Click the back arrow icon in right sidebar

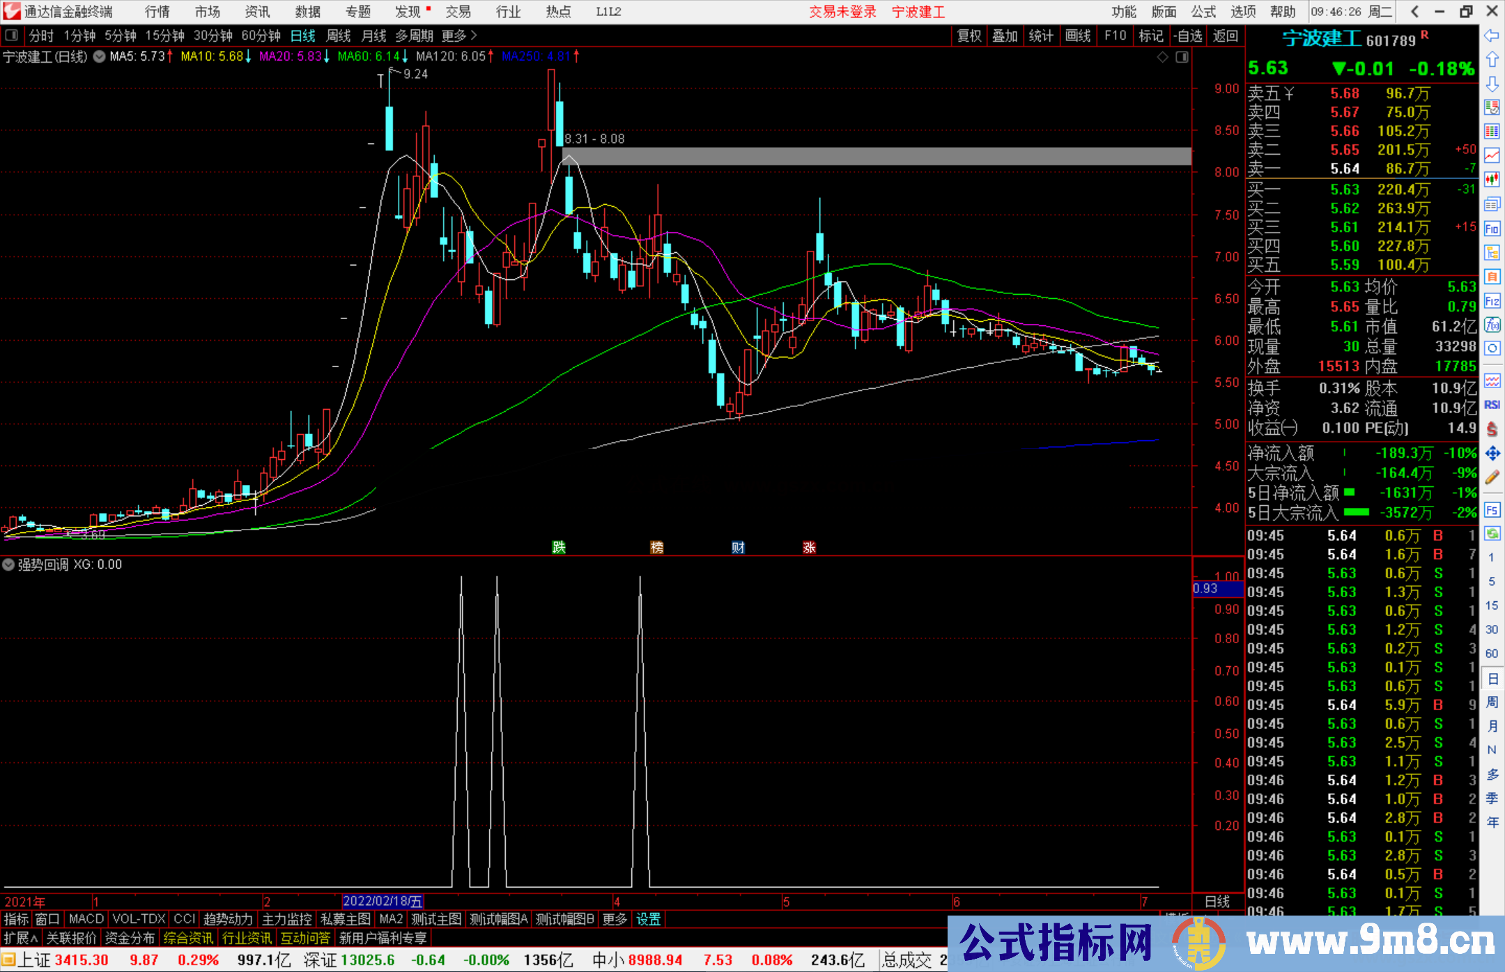click(x=1492, y=36)
